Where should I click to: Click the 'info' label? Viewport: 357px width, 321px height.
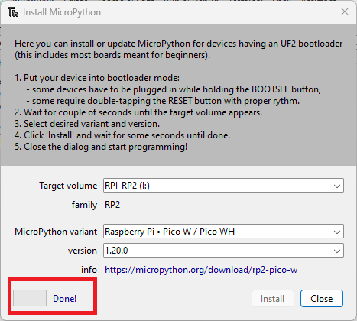click(89, 270)
